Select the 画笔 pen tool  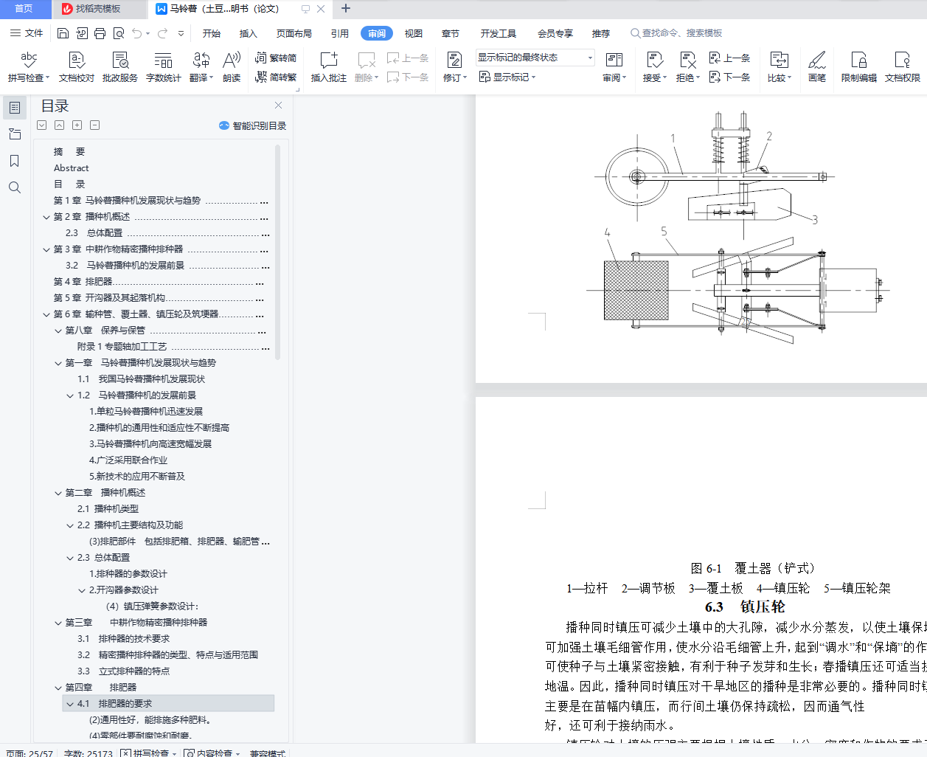click(x=817, y=66)
